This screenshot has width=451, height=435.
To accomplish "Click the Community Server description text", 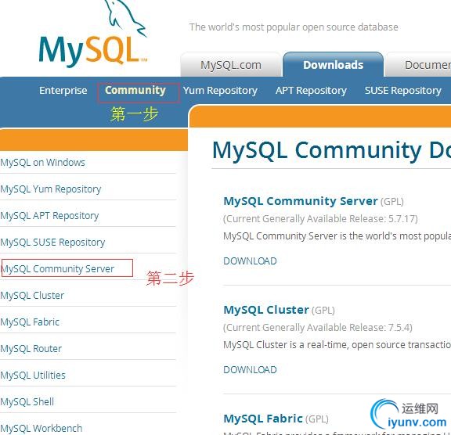I will click(x=337, y=236).
